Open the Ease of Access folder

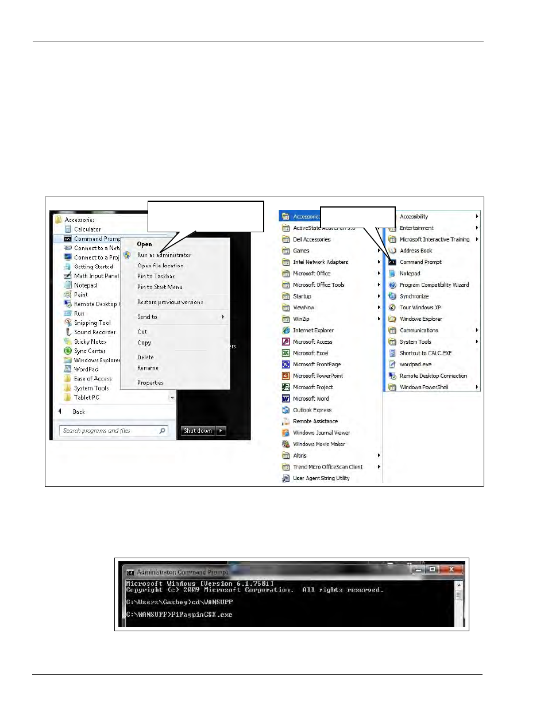[88, 378]
